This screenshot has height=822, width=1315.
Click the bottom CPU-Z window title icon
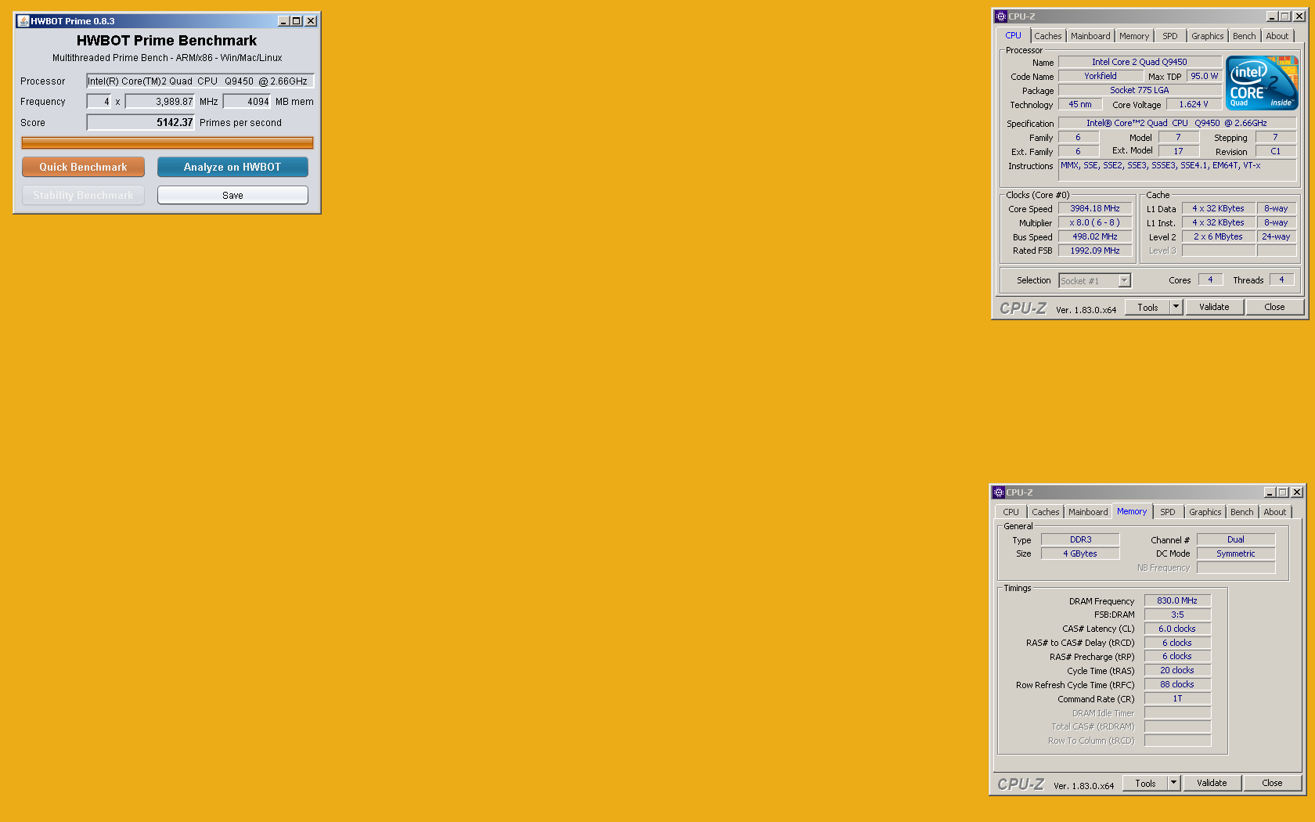pos(998,492)
